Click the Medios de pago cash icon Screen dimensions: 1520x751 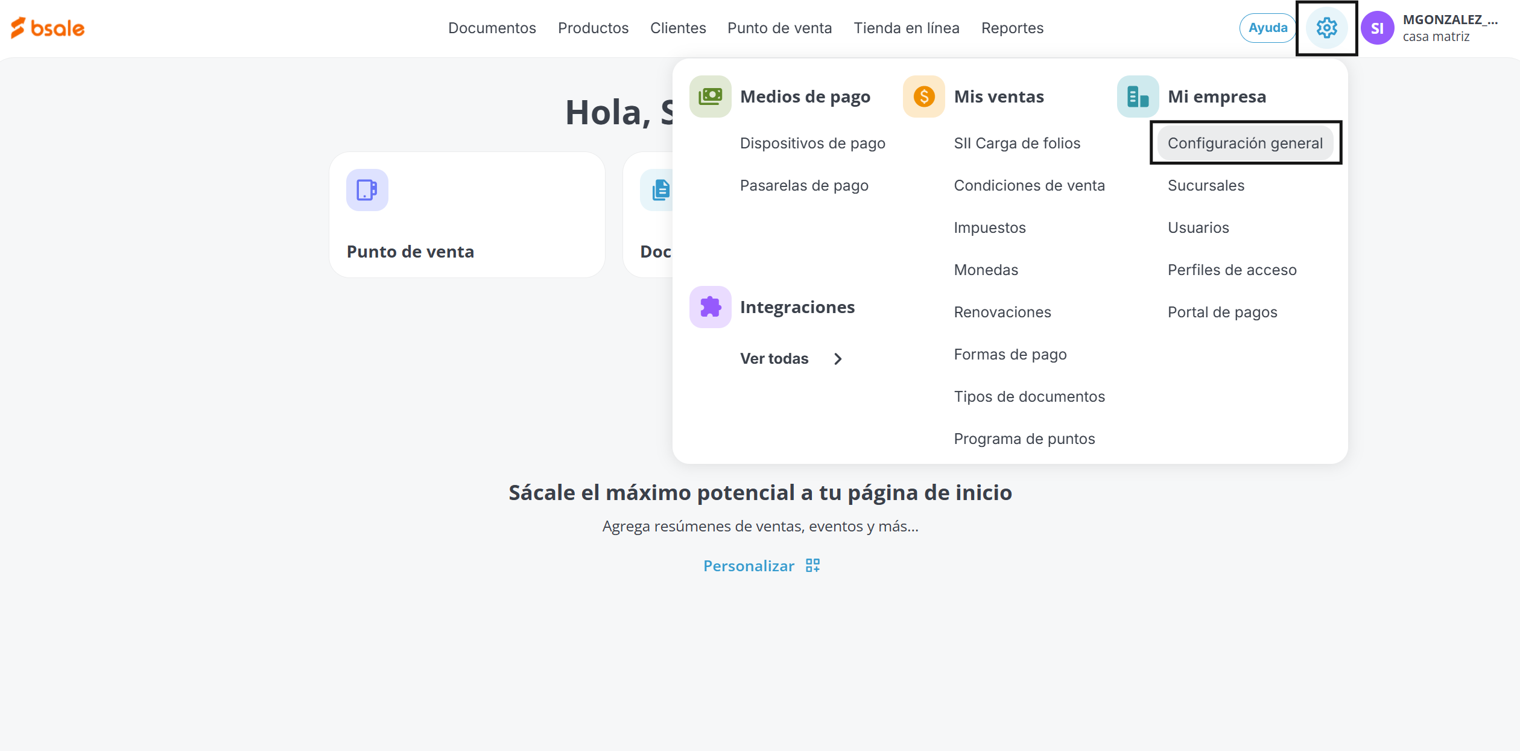pos(710,97)
